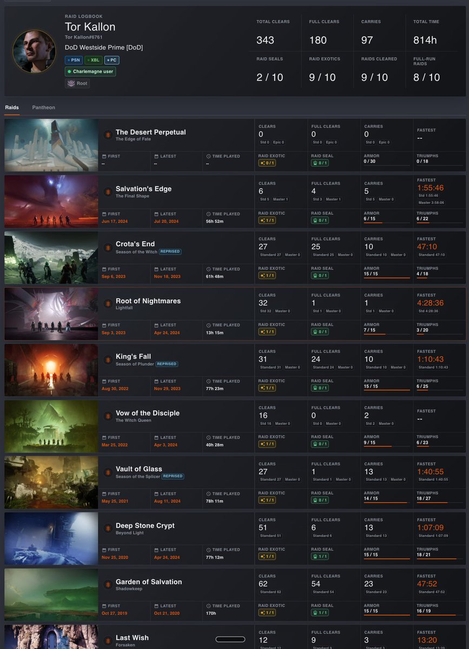This screenshot has width=469, height=649.
Task: Click the Total Clears value 343
Action: 265,40
